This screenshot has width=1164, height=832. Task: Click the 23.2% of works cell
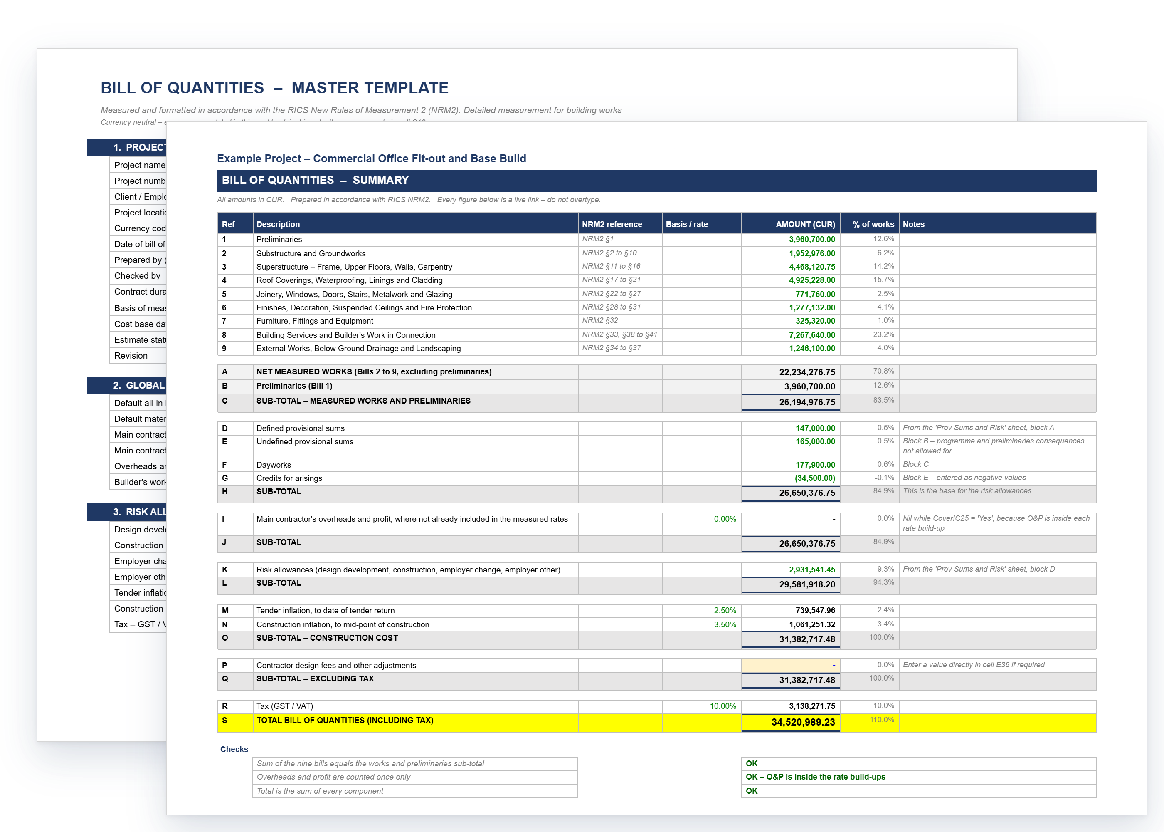869,334
